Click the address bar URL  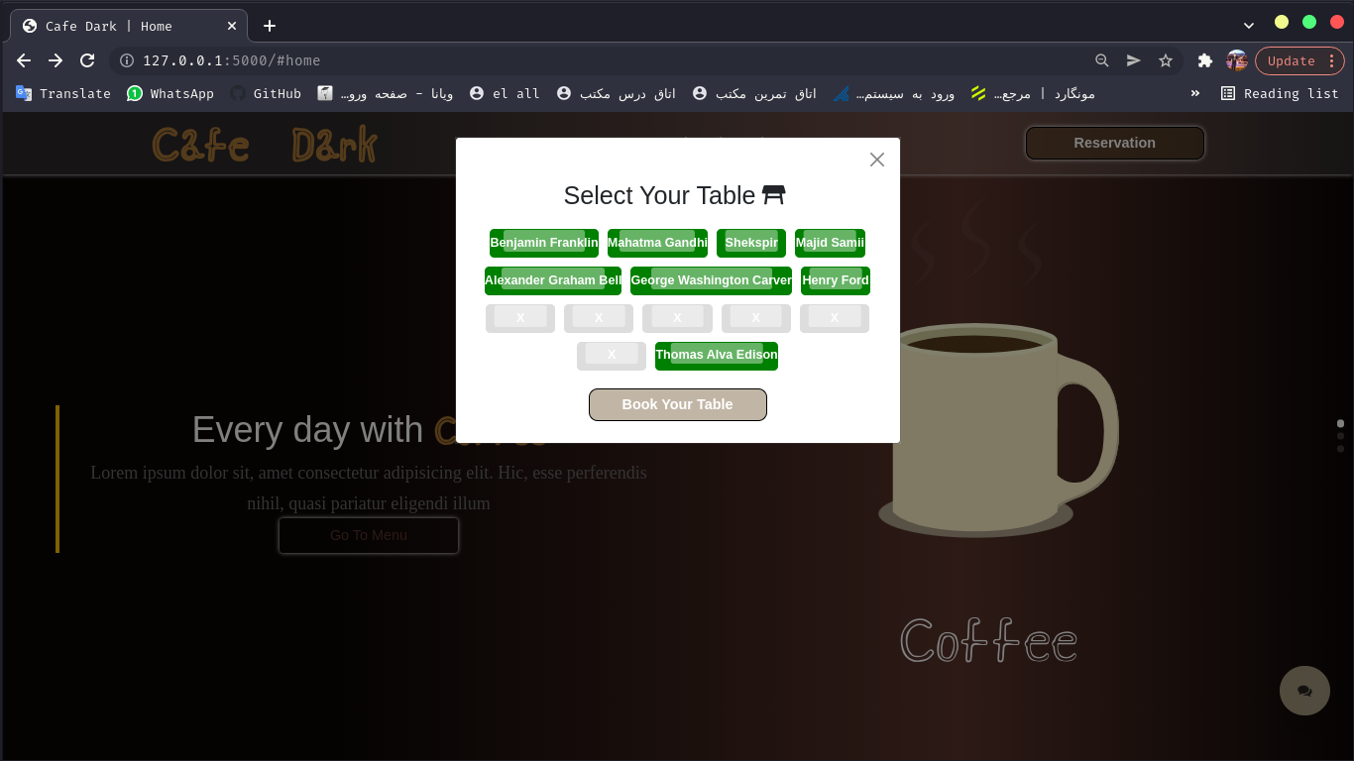click(x=232, y=60)
